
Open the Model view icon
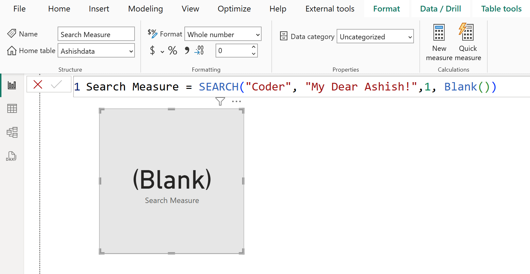coord(12,132)
